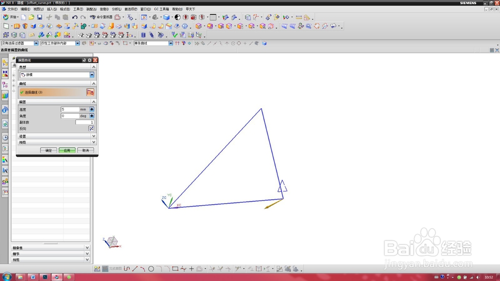The height and width of the screenshot is (281, 500).
Task: Click the Open folder icon in toolbar
Action: (31, 17)
